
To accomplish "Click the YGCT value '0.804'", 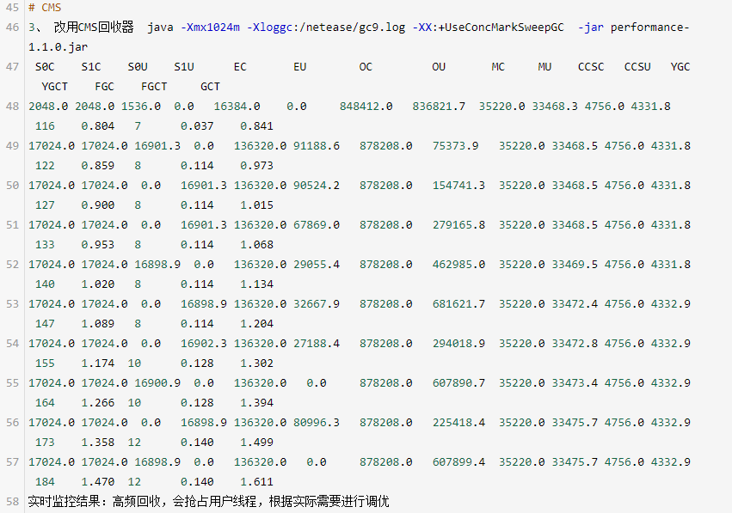I will [97, 126].
